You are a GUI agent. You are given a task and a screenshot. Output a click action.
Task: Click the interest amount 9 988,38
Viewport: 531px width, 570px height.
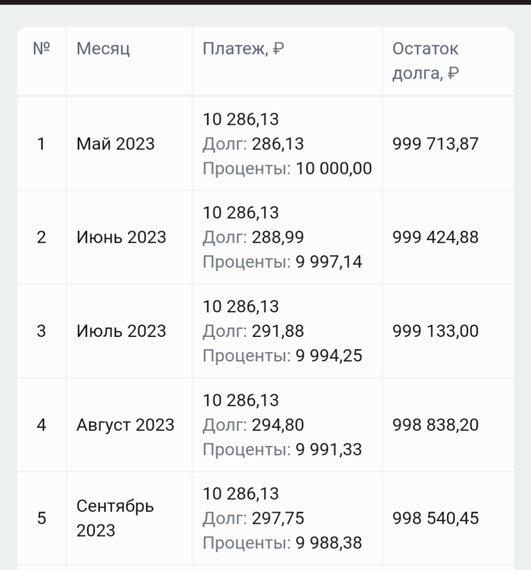pos(329,543)
